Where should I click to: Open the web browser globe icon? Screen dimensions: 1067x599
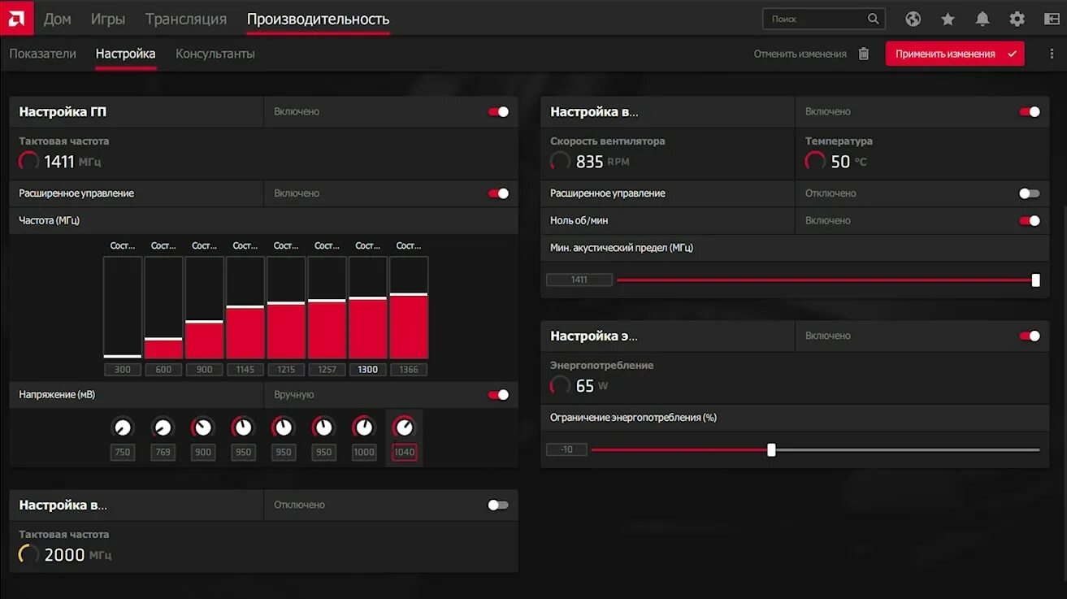[913, 19]
